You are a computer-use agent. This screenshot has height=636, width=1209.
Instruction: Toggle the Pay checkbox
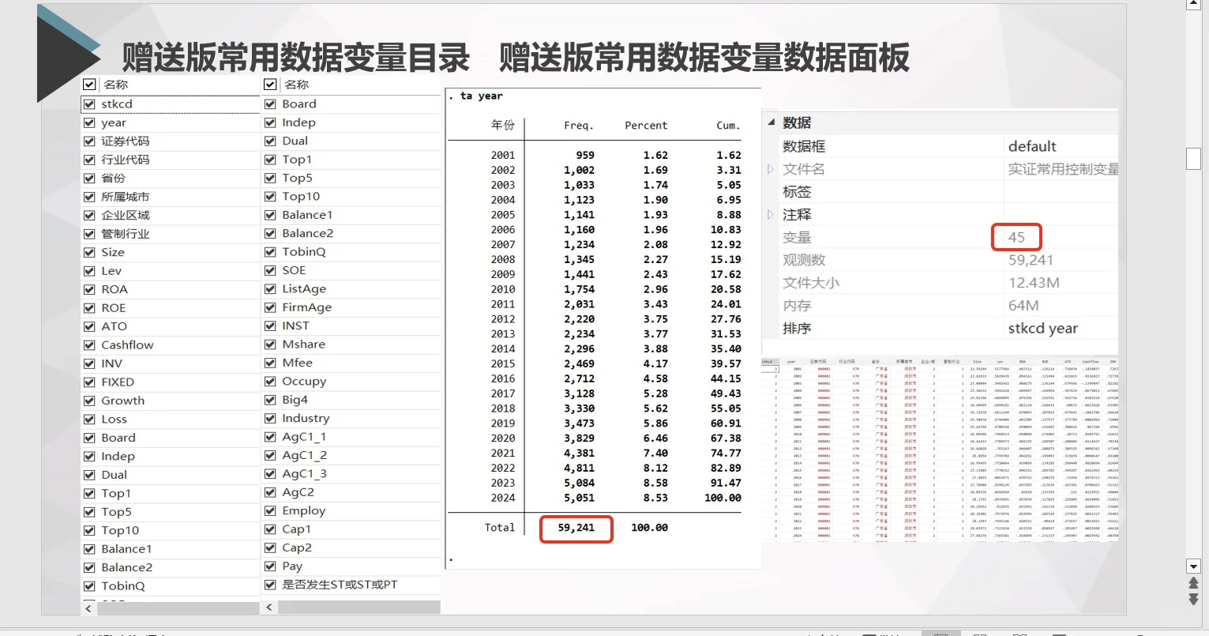[x=270, y=566]
